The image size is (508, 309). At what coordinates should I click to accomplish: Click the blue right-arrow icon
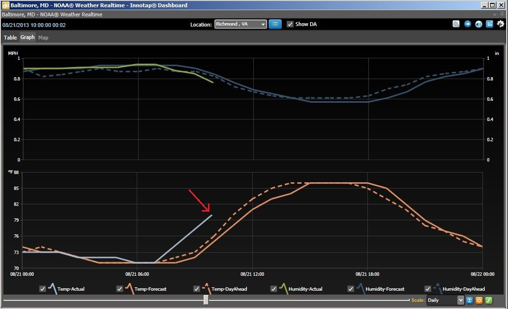pos(467,24)
